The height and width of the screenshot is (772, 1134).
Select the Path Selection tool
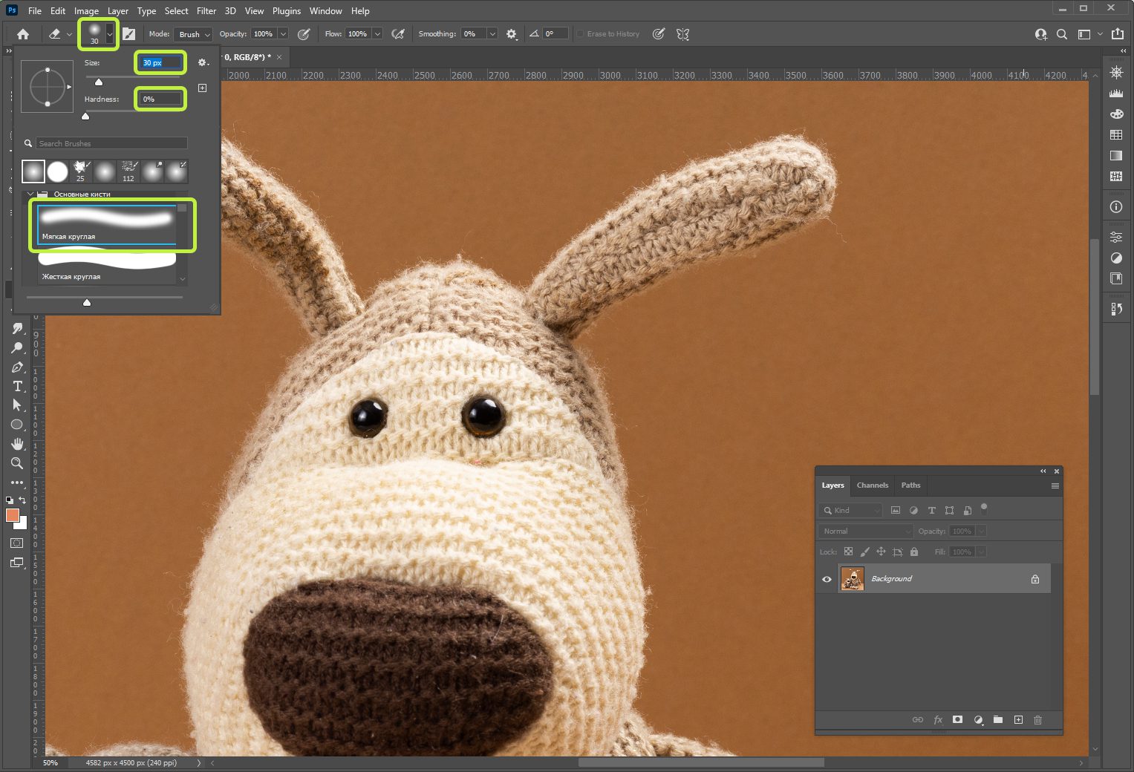(17, 405)
